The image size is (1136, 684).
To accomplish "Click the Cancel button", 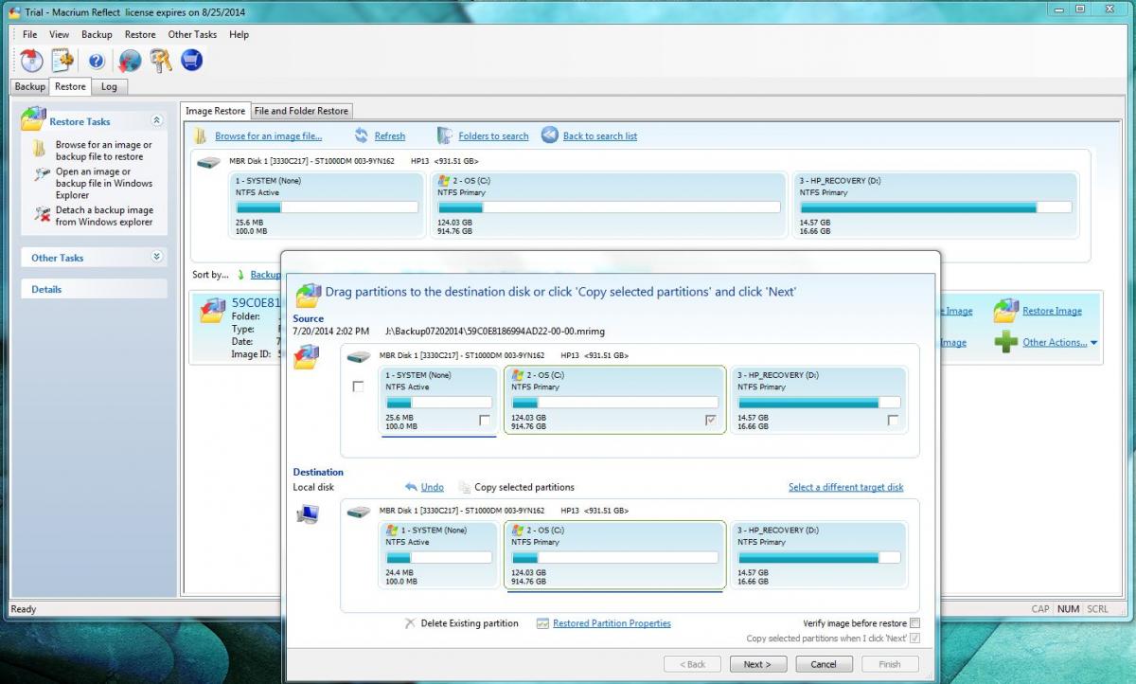I will (x=824, y=664).
